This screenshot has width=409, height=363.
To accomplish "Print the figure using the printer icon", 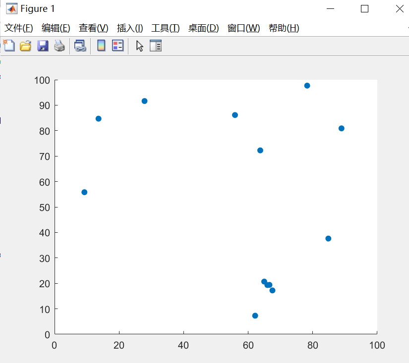I will pyautogui.click(x=59, y=46).
